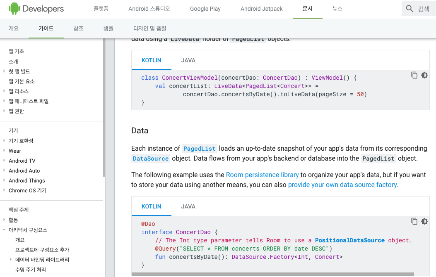This screenshot has height=277, width=436.
Task: Open the 뉴스 top menu
Action: (337, 9)
